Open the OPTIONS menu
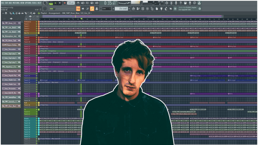 pos(28,3)
